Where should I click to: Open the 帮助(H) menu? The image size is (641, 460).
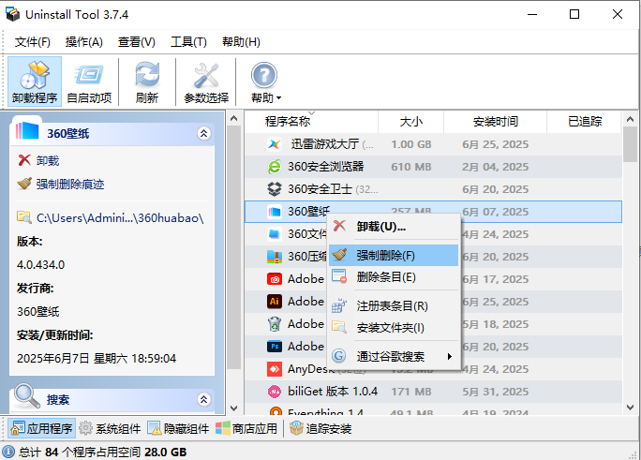point(241,41)
